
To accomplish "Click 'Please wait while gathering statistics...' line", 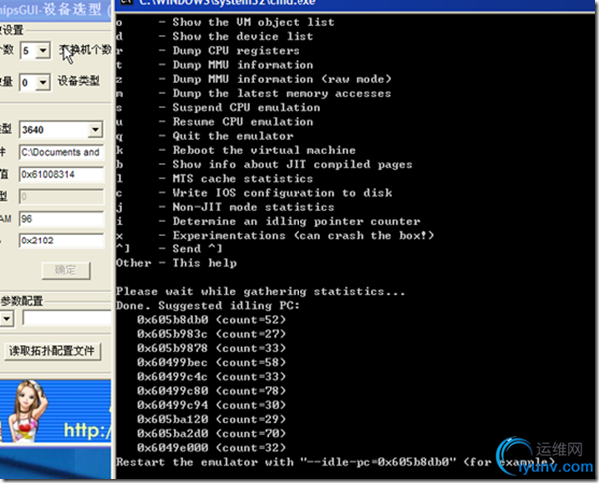I will coord(261,291).
